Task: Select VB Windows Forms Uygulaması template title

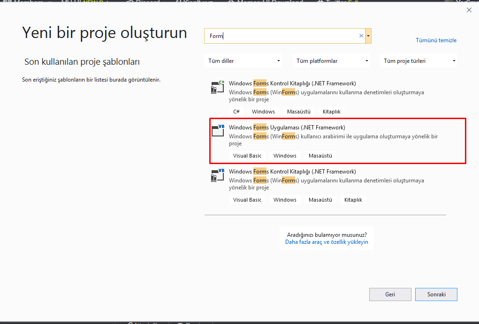Action: pos(287,128)
